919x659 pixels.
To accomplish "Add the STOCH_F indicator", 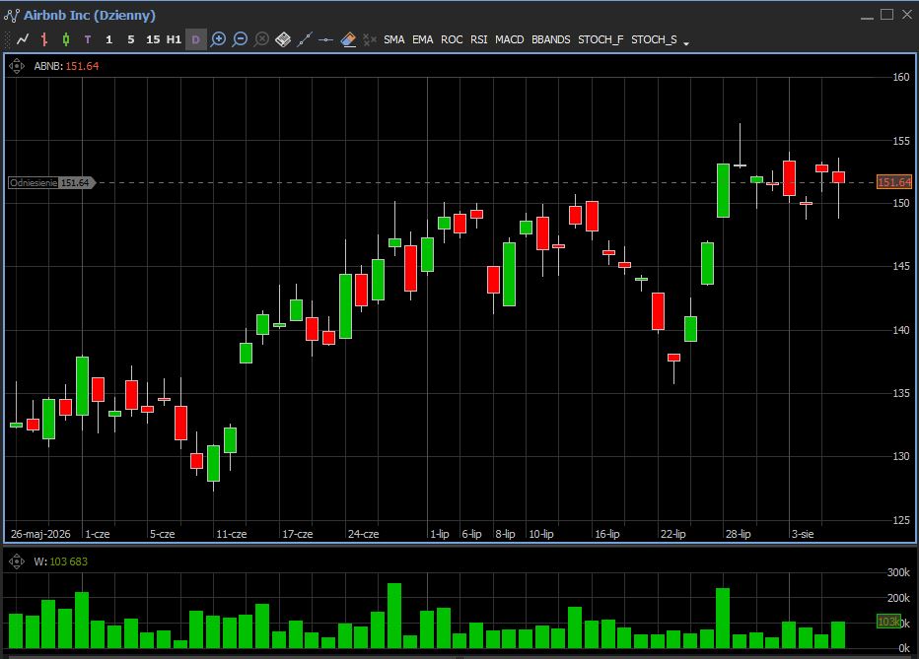I will 601,39.
